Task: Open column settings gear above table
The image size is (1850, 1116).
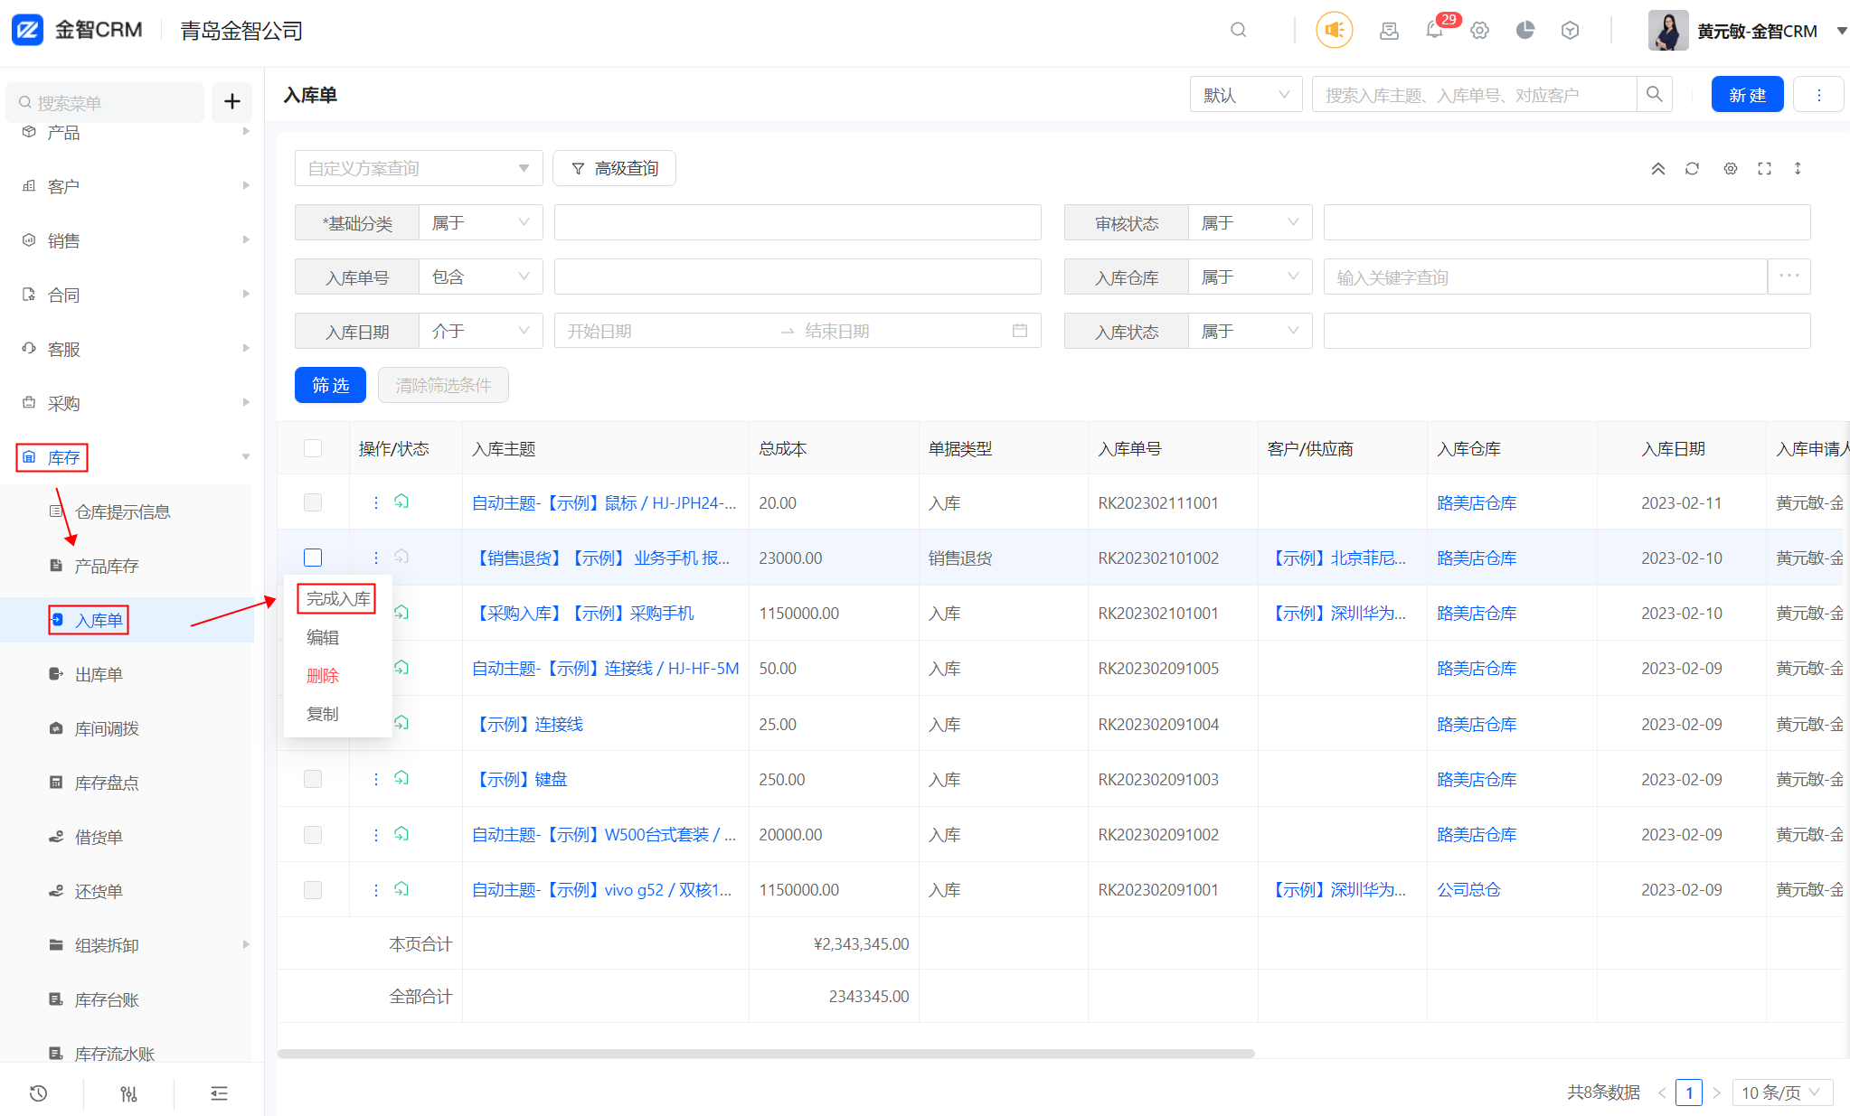Action: pos(1730,168)
